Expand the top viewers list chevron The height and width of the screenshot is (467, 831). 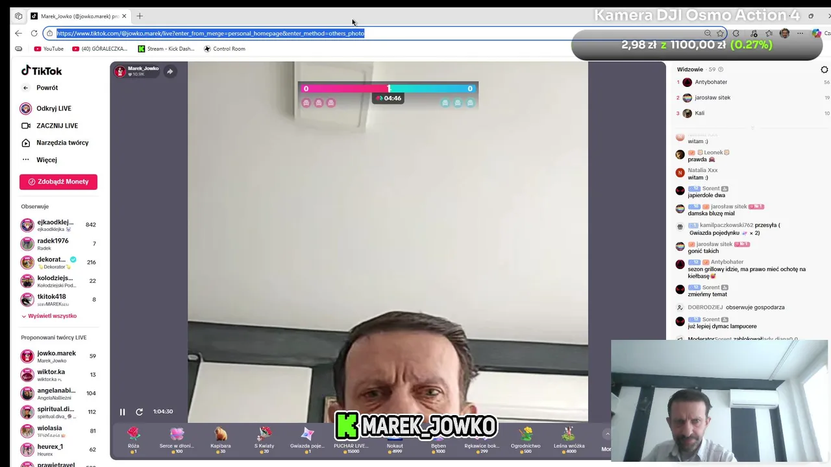pyautogui.click(x=752, y=128)
